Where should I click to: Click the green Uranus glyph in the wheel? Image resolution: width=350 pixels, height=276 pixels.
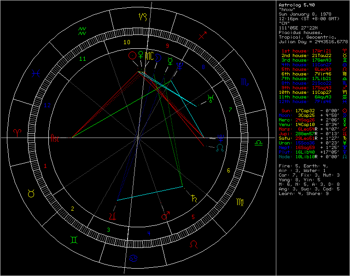click(x=210, y=98)
